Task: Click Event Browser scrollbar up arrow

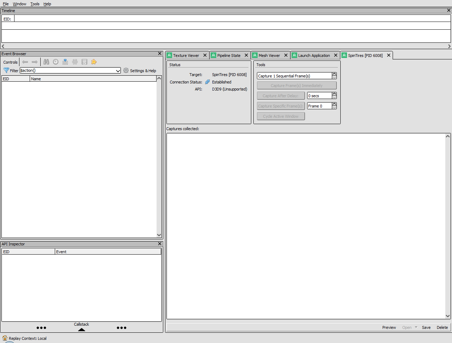Action: (x=159, y=79)
